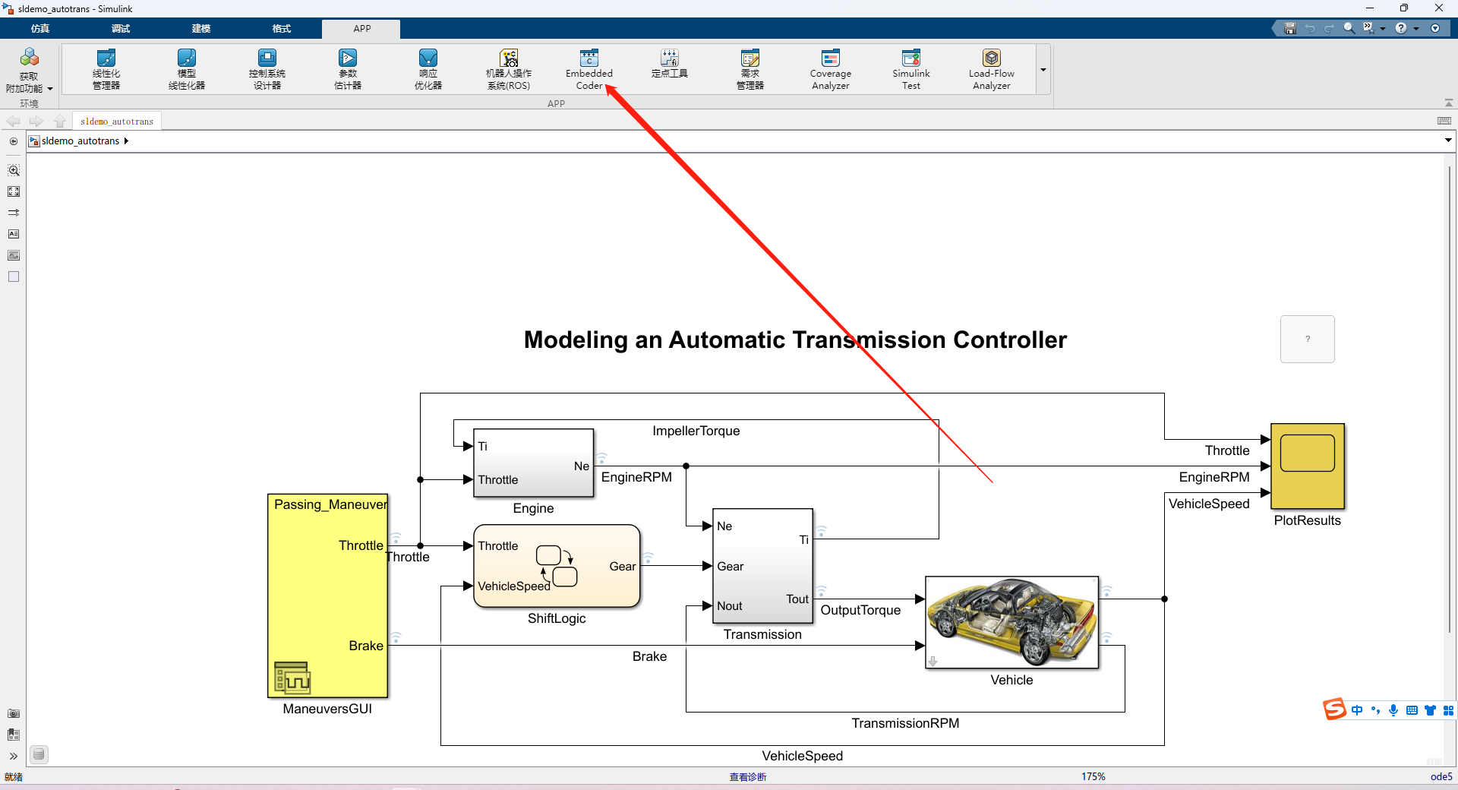Viewport: 1458px width, 790px height.
Task: Open Load-Flow Analyzer app
Action: 991,69
